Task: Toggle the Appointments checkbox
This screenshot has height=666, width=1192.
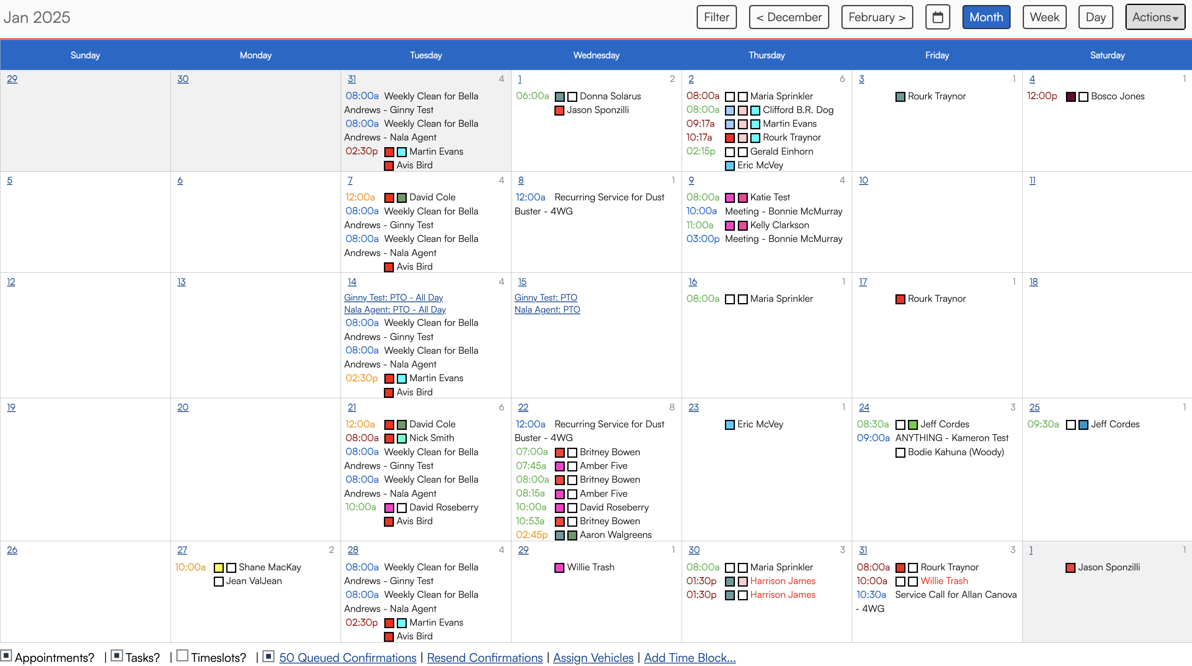Action: 7,655
